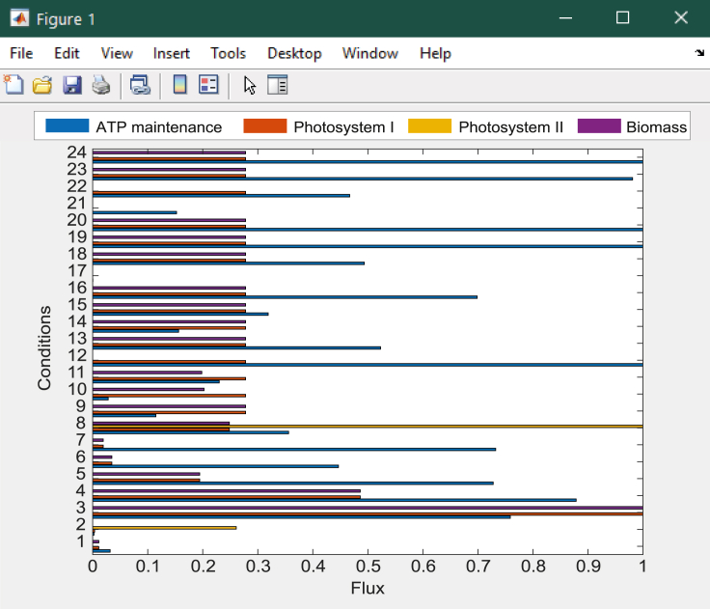Open the Property Inspector from the toolbar
Viewport: 710px width, 609px height.
point(278,85)
